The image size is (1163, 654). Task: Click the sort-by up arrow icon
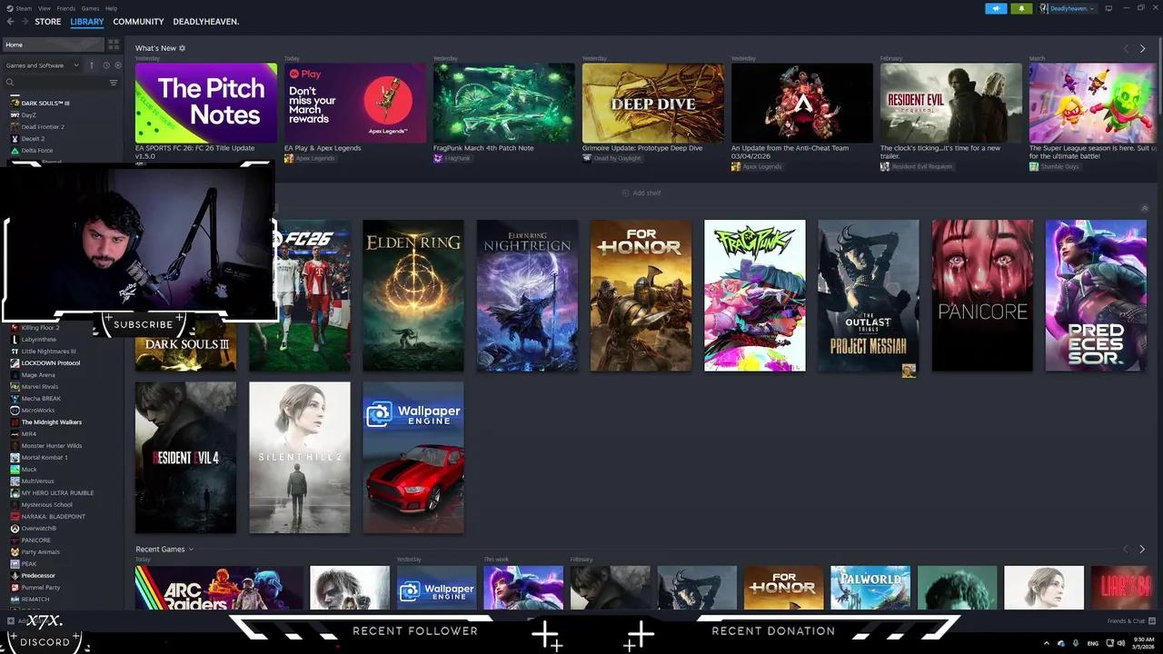pos(92,65)
